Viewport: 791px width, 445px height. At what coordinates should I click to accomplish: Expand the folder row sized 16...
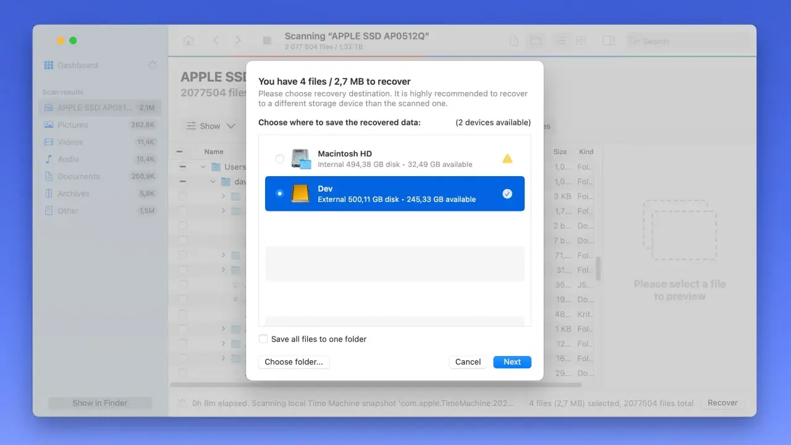click(223, 358)
